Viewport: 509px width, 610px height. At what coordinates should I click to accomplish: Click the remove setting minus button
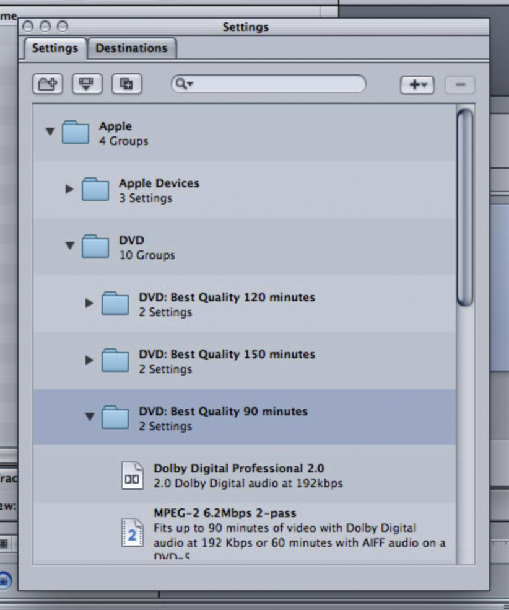tap(459, 85)
